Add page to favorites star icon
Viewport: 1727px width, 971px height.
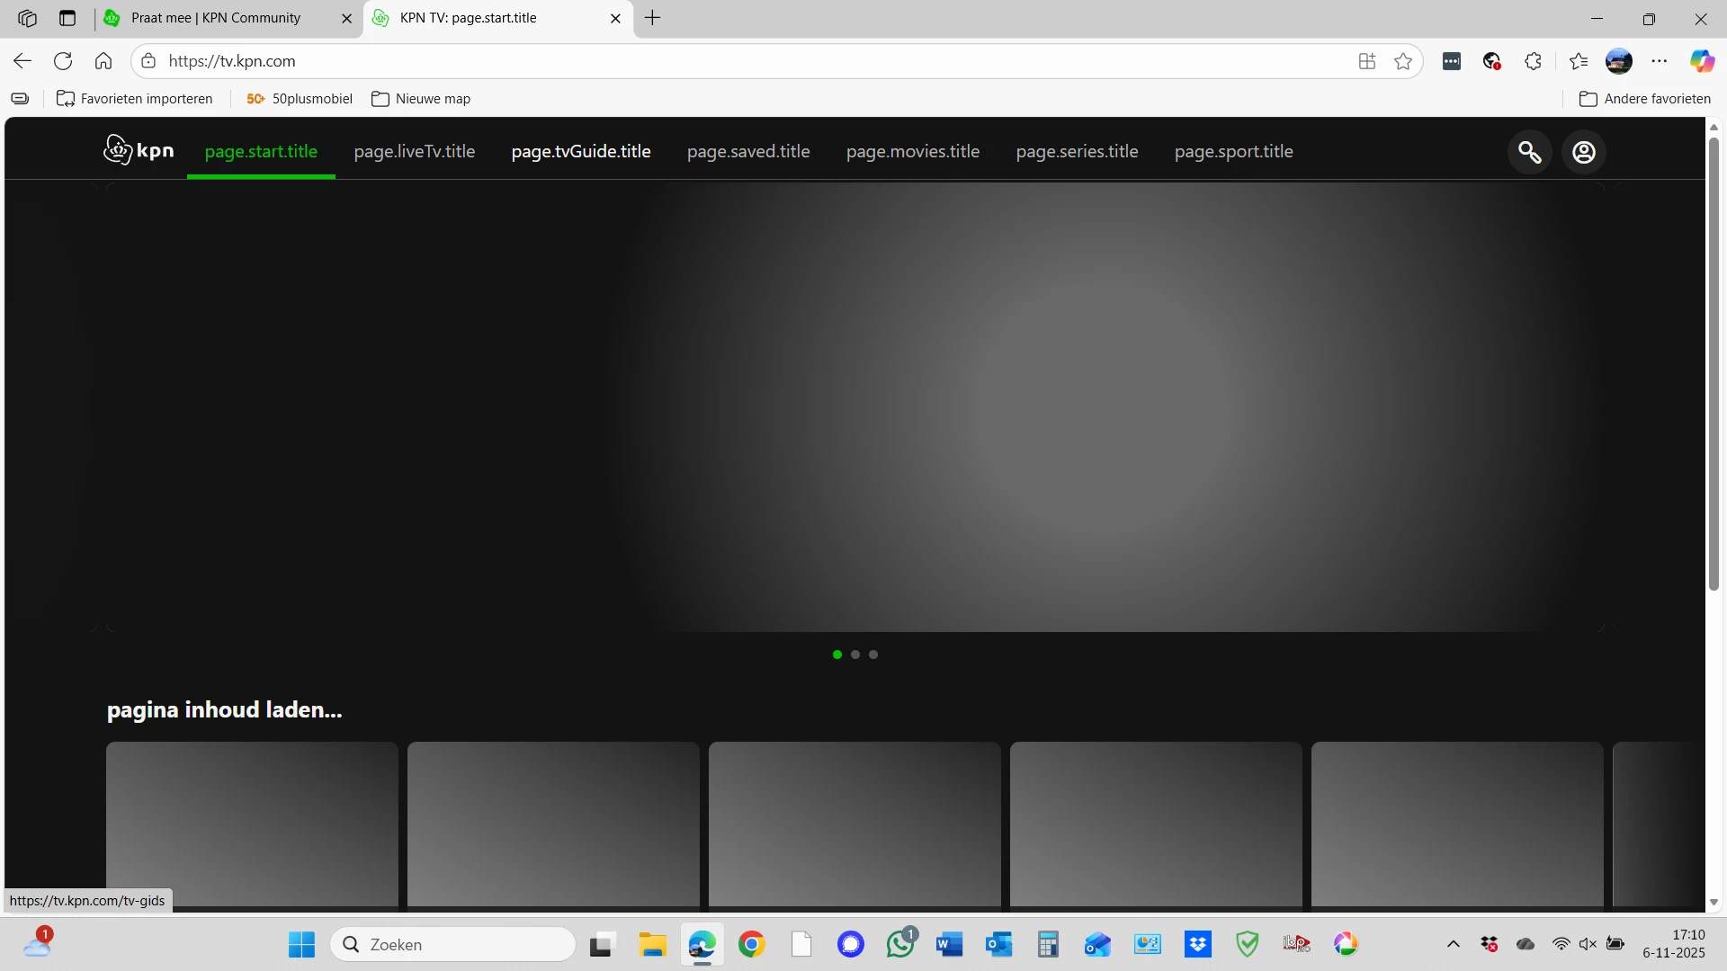tap(1402, 61)
